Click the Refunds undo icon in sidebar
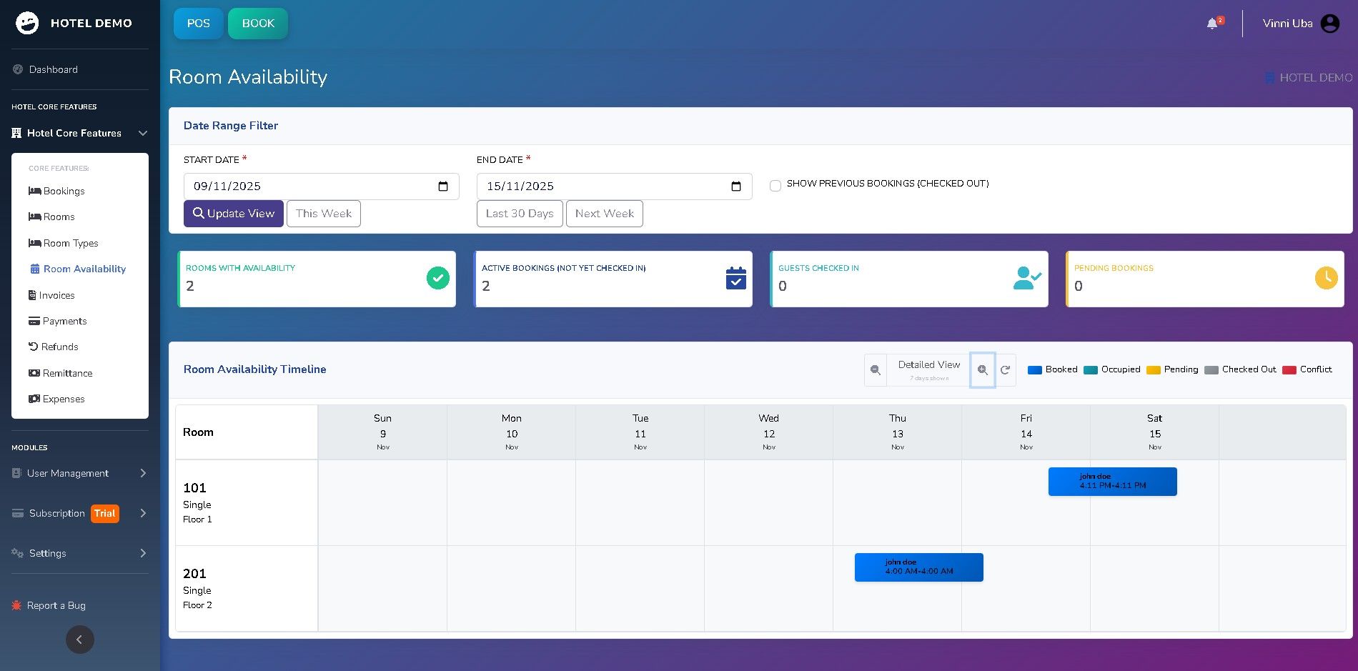The width and height of the screenshot is (1358, 671). click(33, 347)
